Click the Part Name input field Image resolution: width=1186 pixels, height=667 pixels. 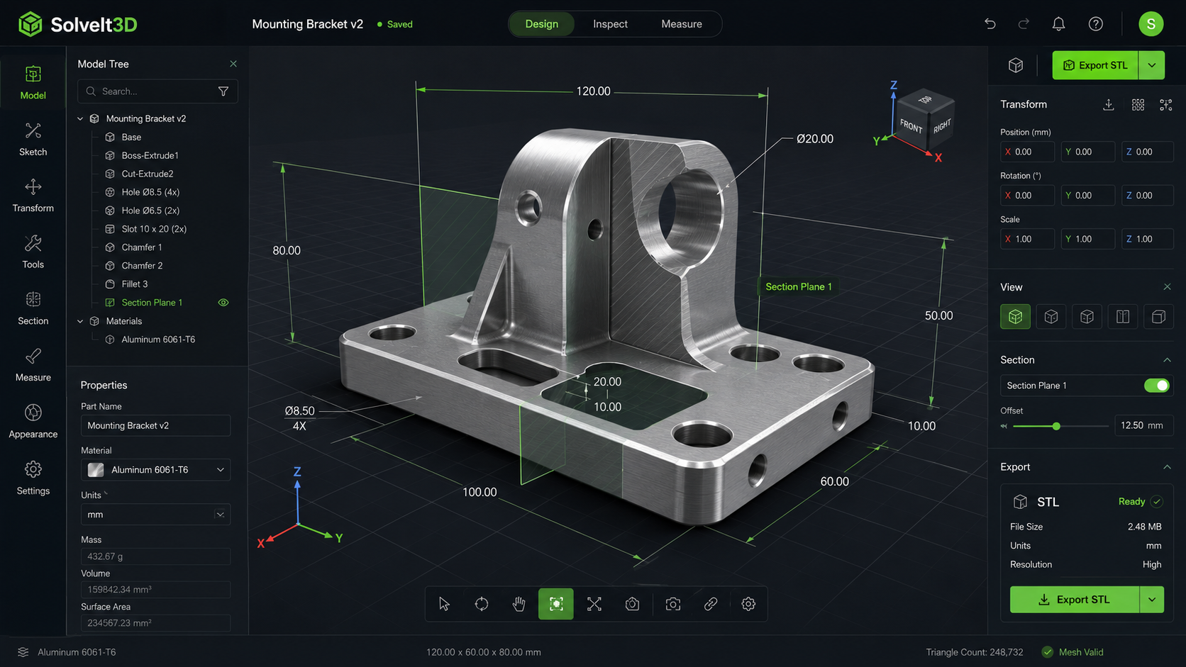pyautogui.click(x=155, y=426)
